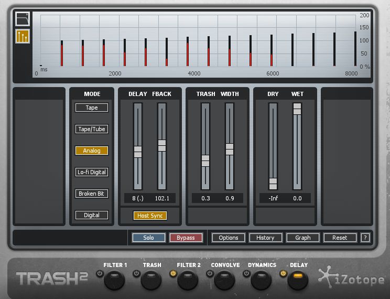Open the Convolve module knob
The height and width of the screenshot is (299, 390).
(x=224, y=280)
